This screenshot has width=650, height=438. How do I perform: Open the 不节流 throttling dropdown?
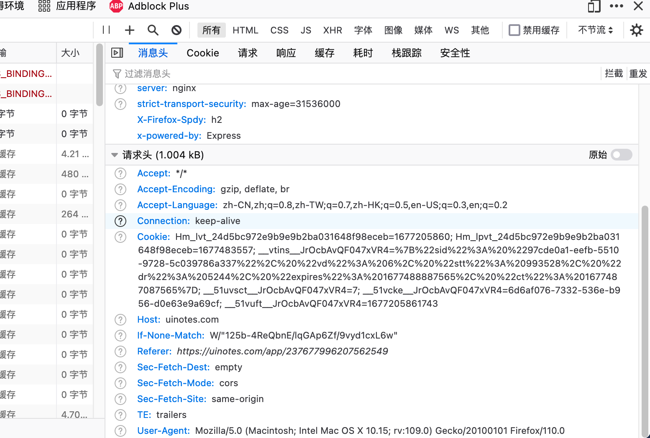595,30
